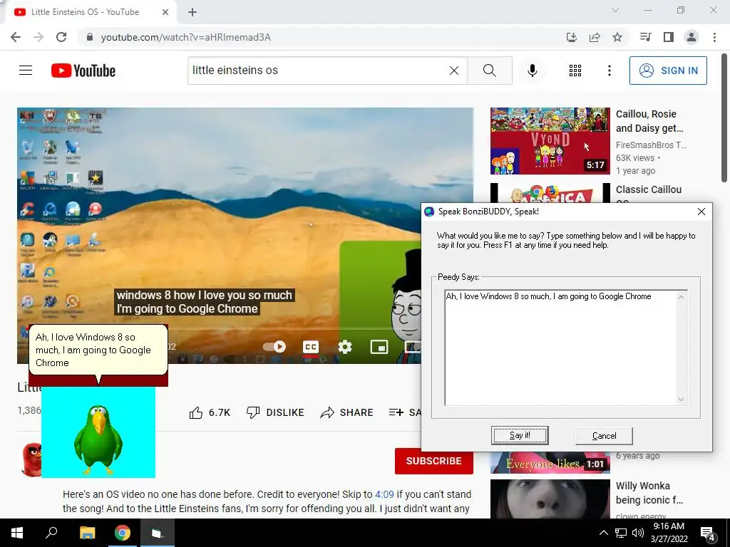
Task: Click the Dislike thumbs-down button
Action: [x=275, y=412]
